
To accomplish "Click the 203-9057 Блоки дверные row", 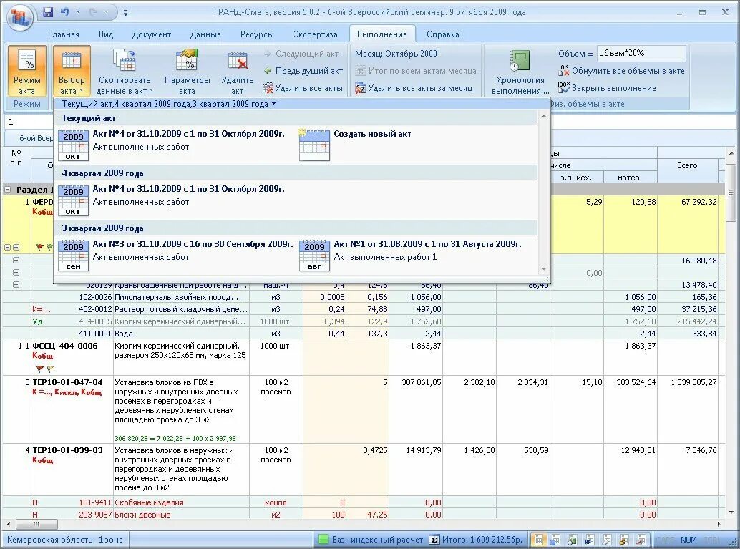I will click(x=364, y=515).
